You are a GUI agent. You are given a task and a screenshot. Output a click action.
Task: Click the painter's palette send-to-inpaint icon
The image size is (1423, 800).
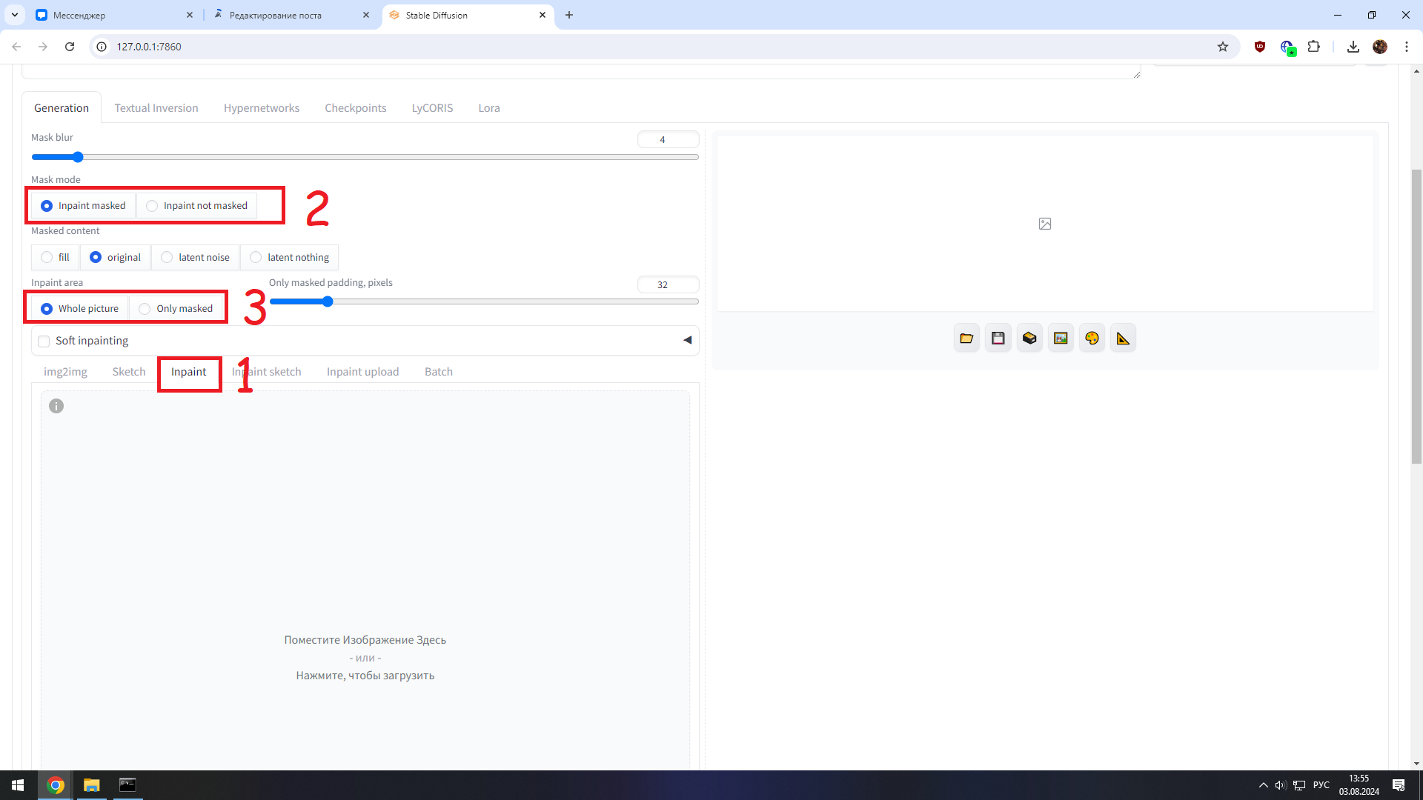1092,339
